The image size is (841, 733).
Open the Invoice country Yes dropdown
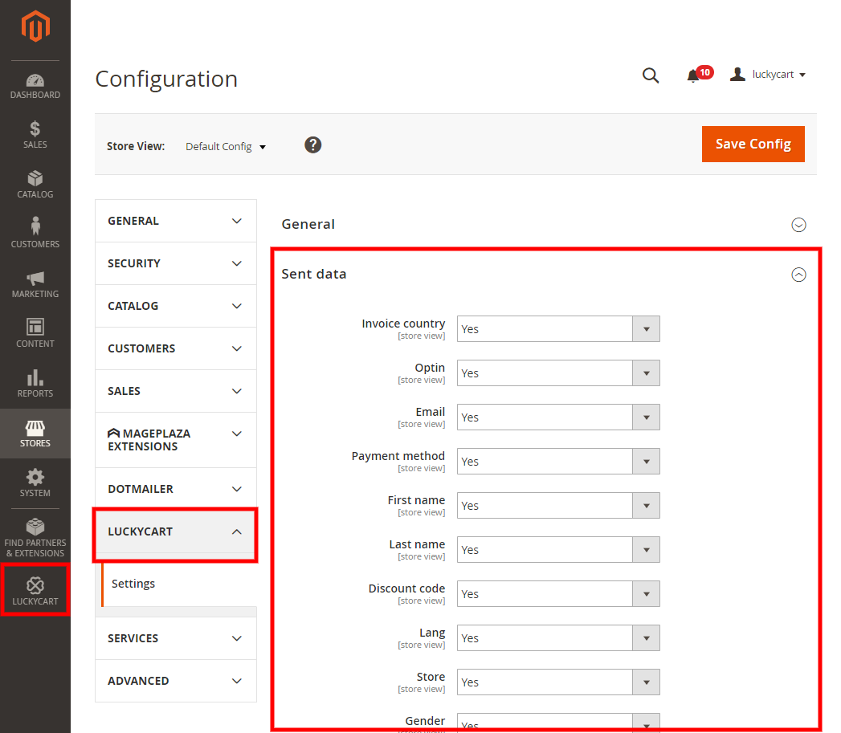pyautogui.click(x=558, y=329)
